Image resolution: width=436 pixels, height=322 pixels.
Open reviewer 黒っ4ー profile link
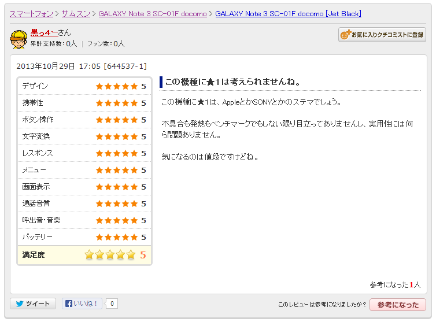[x=44, y=33]
